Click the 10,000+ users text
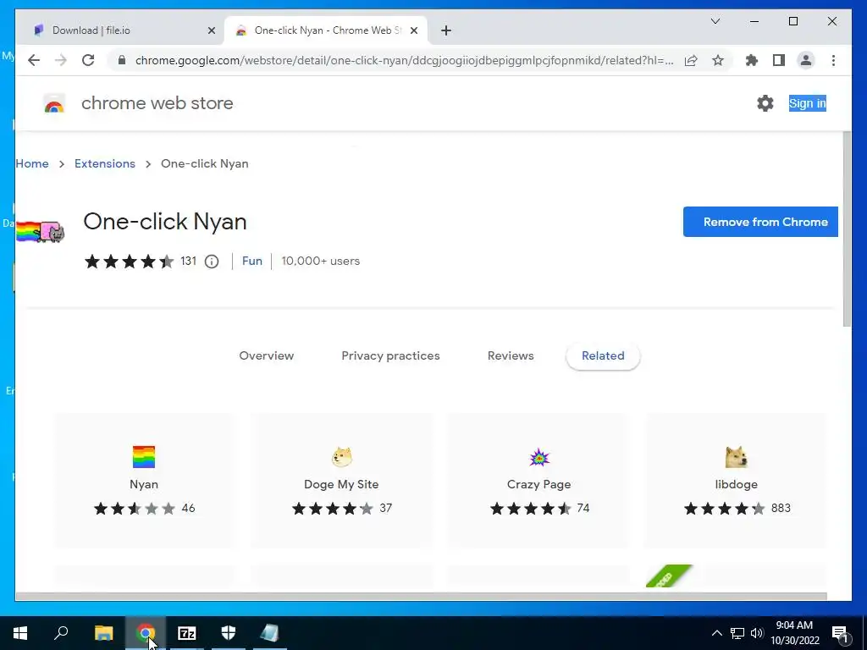 pos(320,261)
